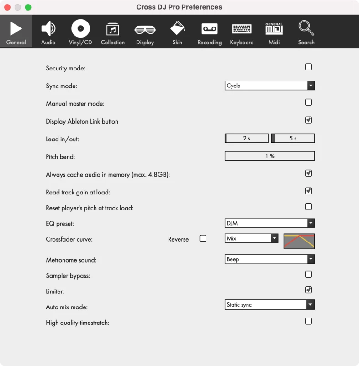
Task: Click the Crossfader curve label
Action: pos(69,239)
